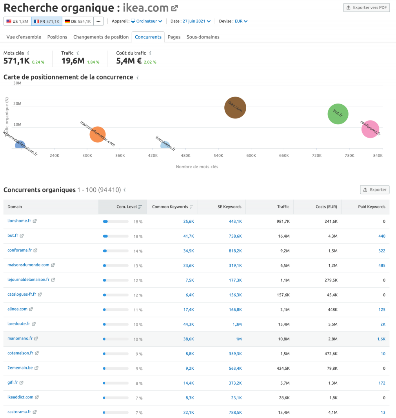396x418 pixels.
Task: Open external link icon for ikeaddict.com row
Action: pyautogui.click(x=37, y=397)
